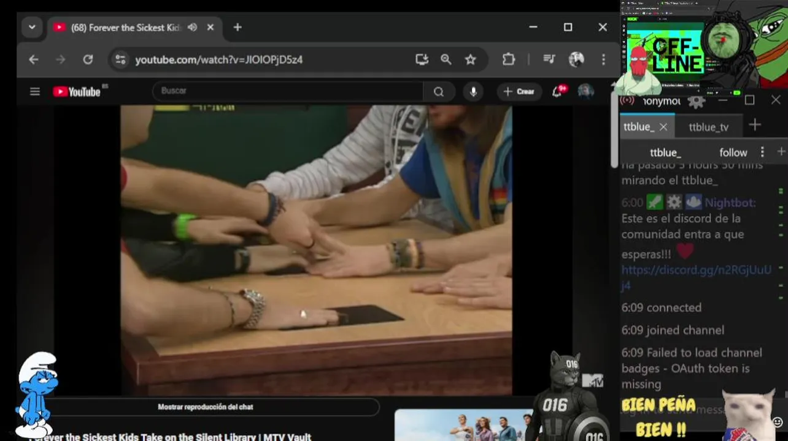Click Nightbot username in chat
788x441 pixels.
pos(730,203)
